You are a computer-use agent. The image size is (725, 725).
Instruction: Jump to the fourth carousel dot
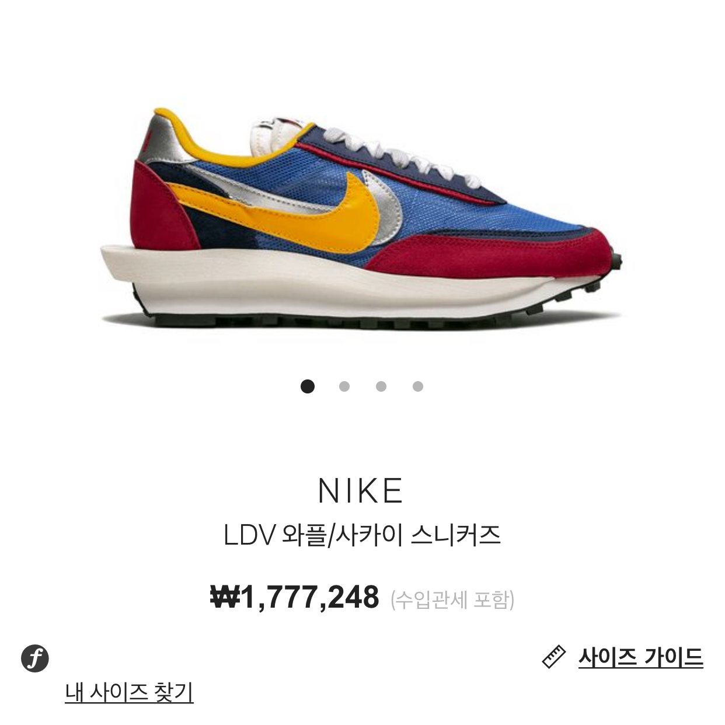(418, 386)
